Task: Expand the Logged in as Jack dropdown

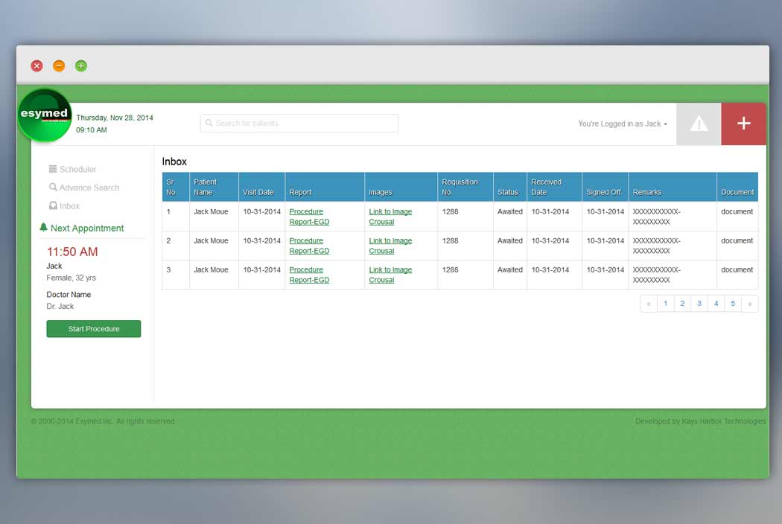Action: (x=623, y=124)
